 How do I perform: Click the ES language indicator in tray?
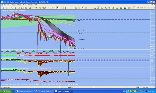tap(124, 91)
